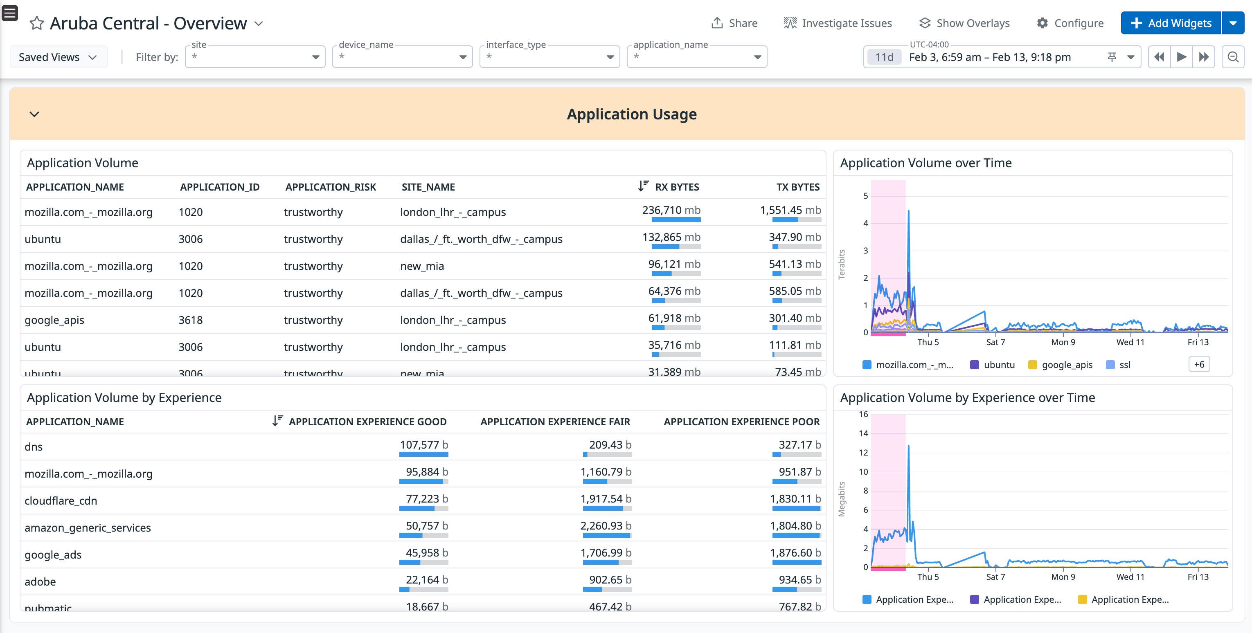Viewport: 1252px width, 633px height.
Task: Open the Saved Views menu
Action: (x=59, y=56)
